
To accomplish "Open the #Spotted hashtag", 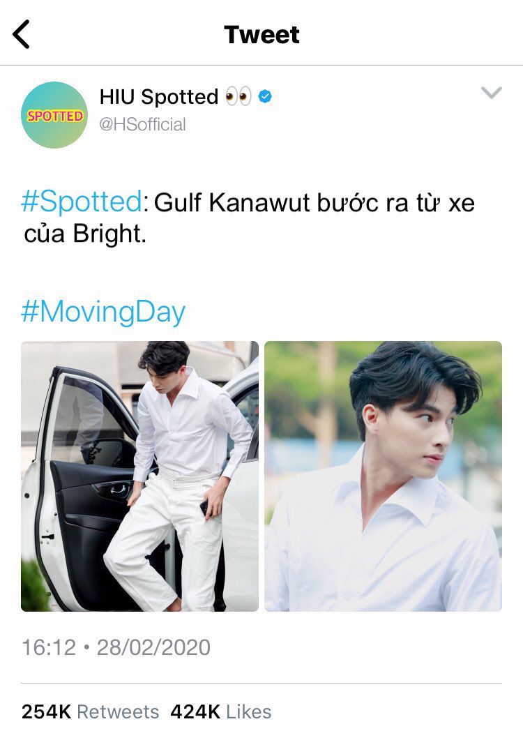I will tap(82, 202).
